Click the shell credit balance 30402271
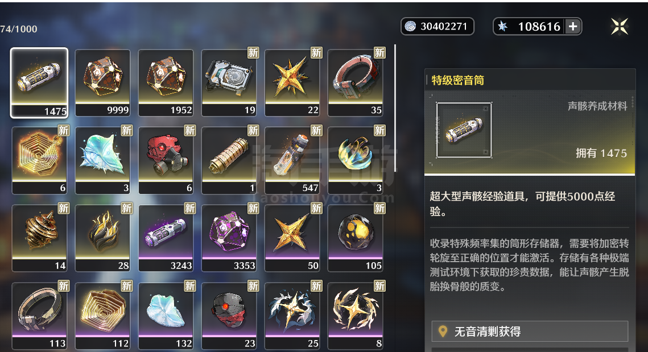Viewport: 648px width, 352px height. [437, 26]
